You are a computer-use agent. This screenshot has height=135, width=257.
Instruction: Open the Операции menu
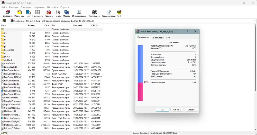(26, 7)
